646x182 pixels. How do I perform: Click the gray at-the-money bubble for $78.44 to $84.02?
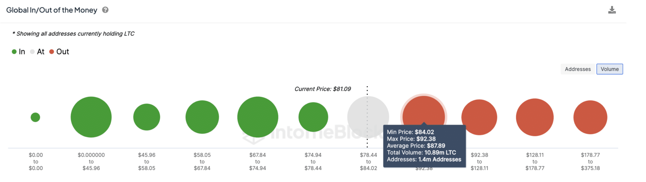point(368,117)
